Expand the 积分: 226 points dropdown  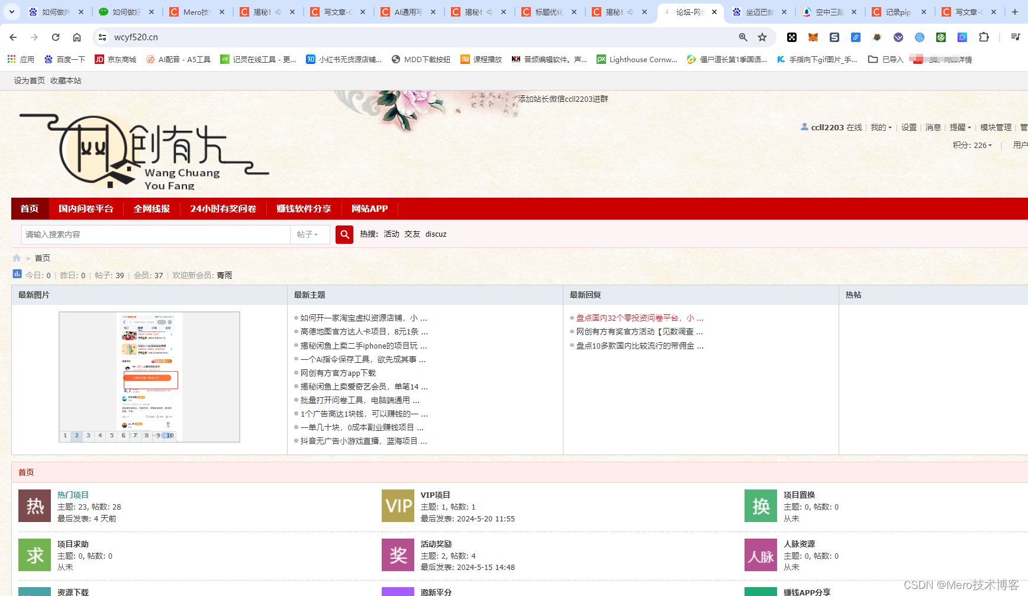[972, 145]
